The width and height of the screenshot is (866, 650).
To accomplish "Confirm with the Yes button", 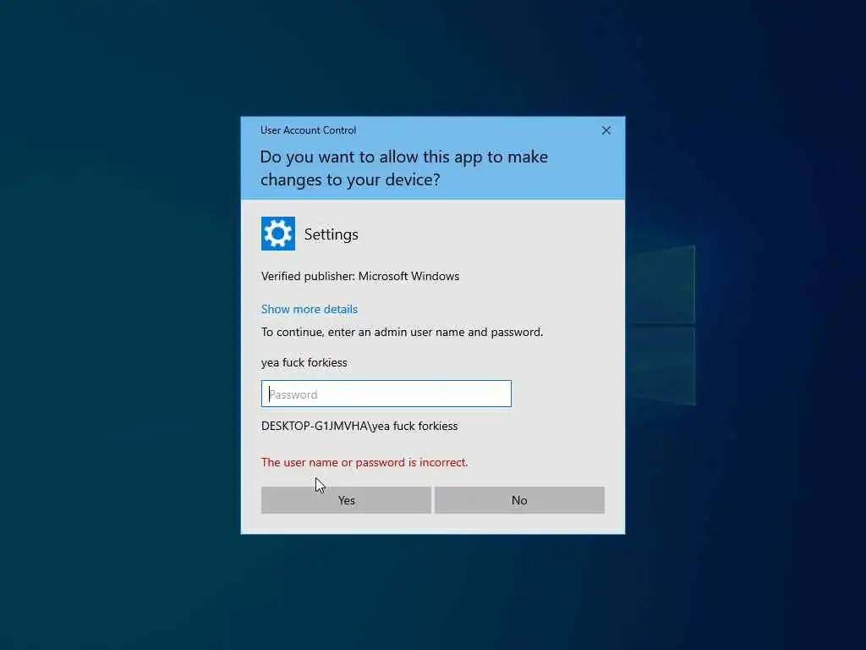I will [346, 500].
